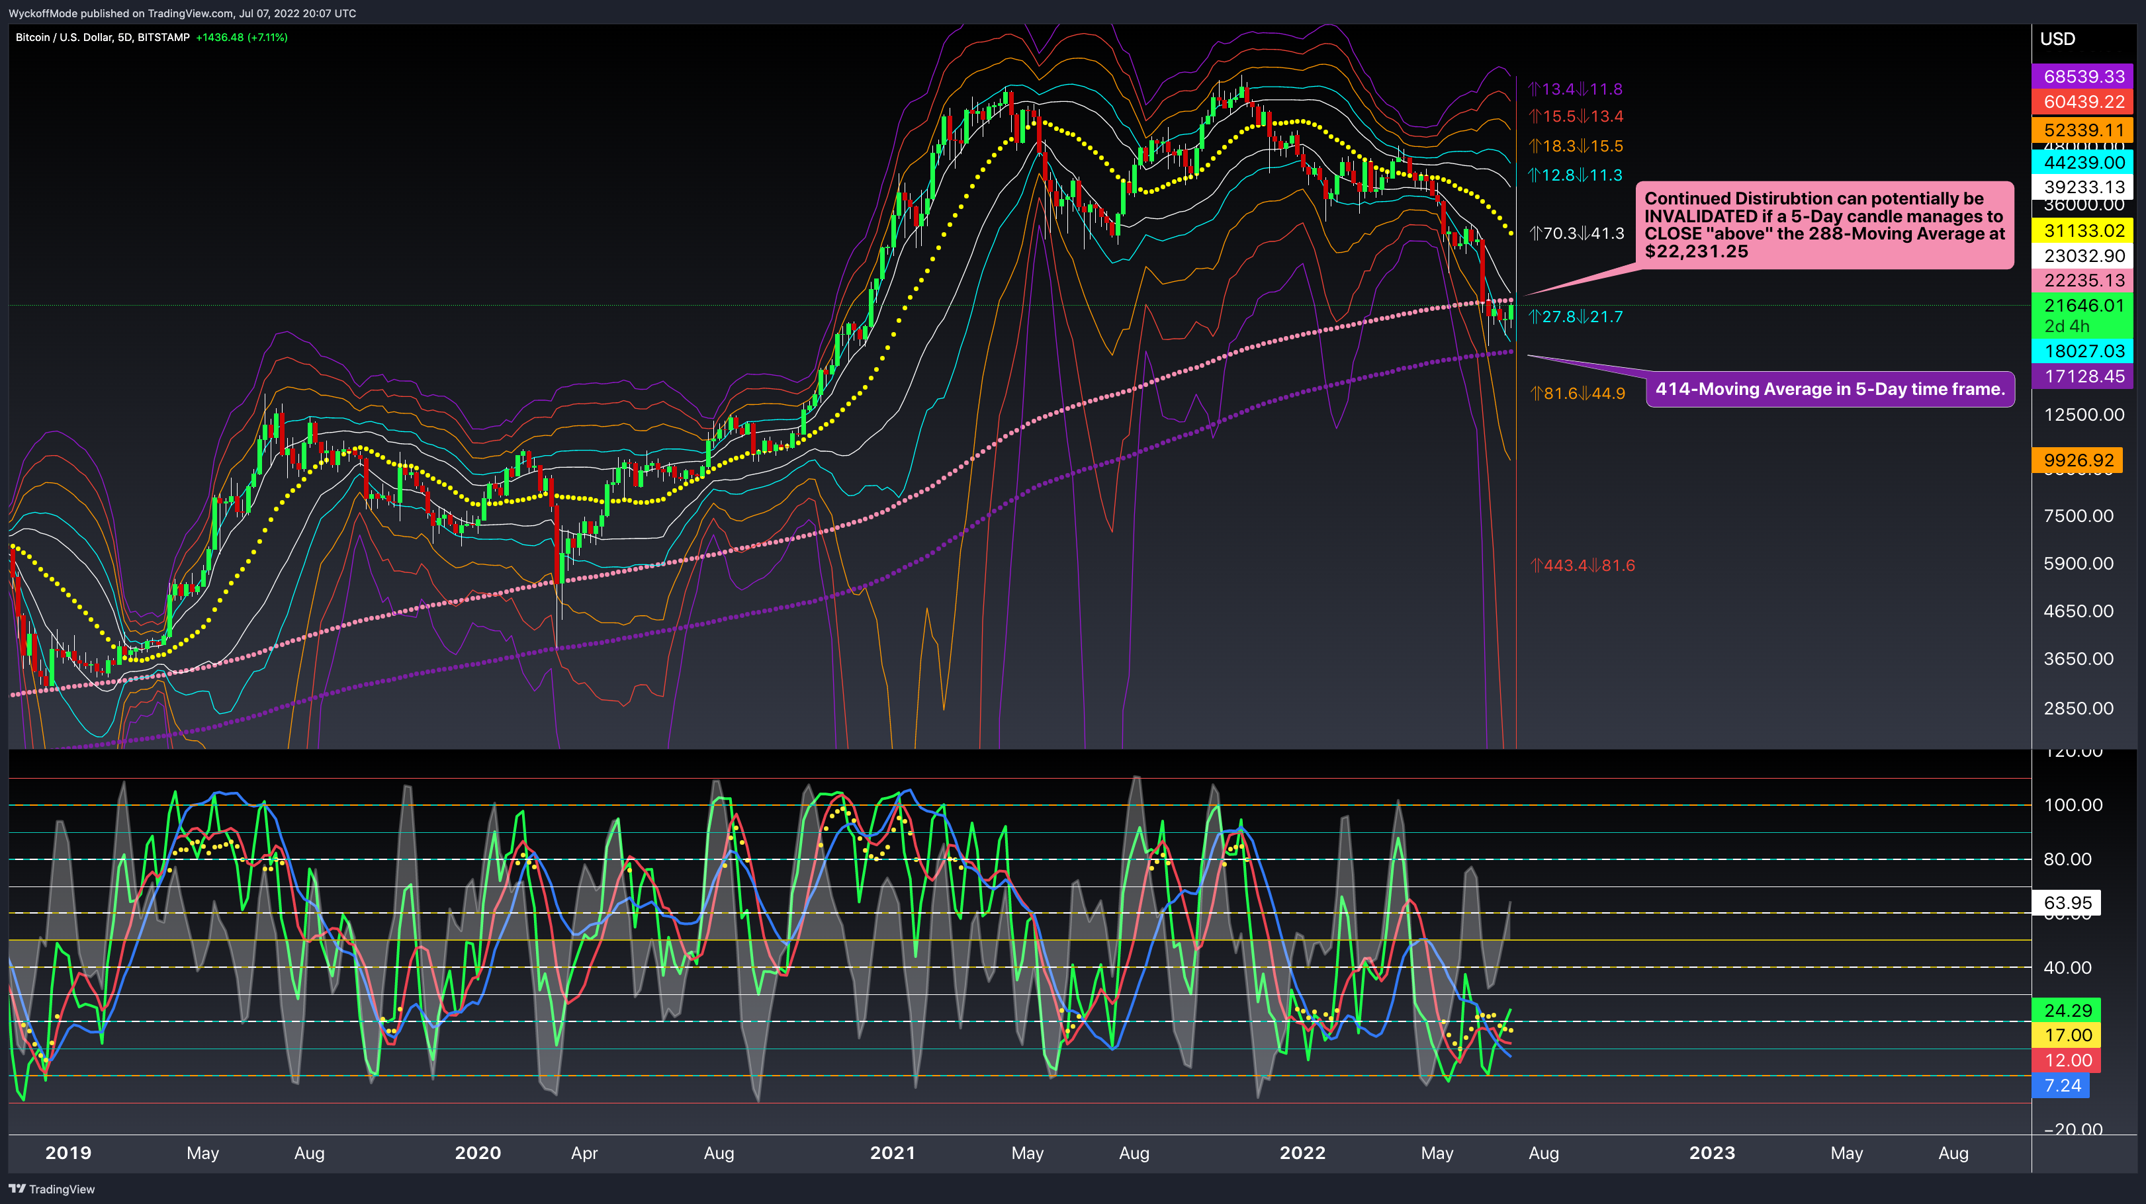Select the pink 288-Moving Average annotation callout

[1824, 225]
